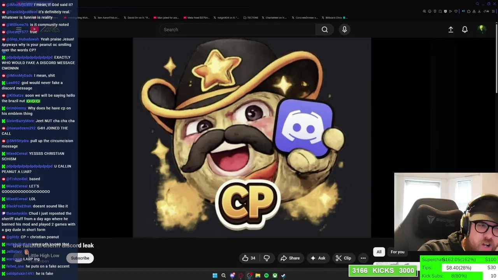Viewport: 498px width, 280px height.
Task: Open Xbox app from the taskbar
Action: point(275,276)
